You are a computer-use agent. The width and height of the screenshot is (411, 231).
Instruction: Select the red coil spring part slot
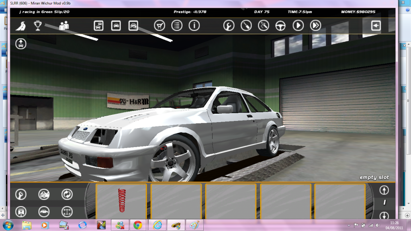coord(121,201)
